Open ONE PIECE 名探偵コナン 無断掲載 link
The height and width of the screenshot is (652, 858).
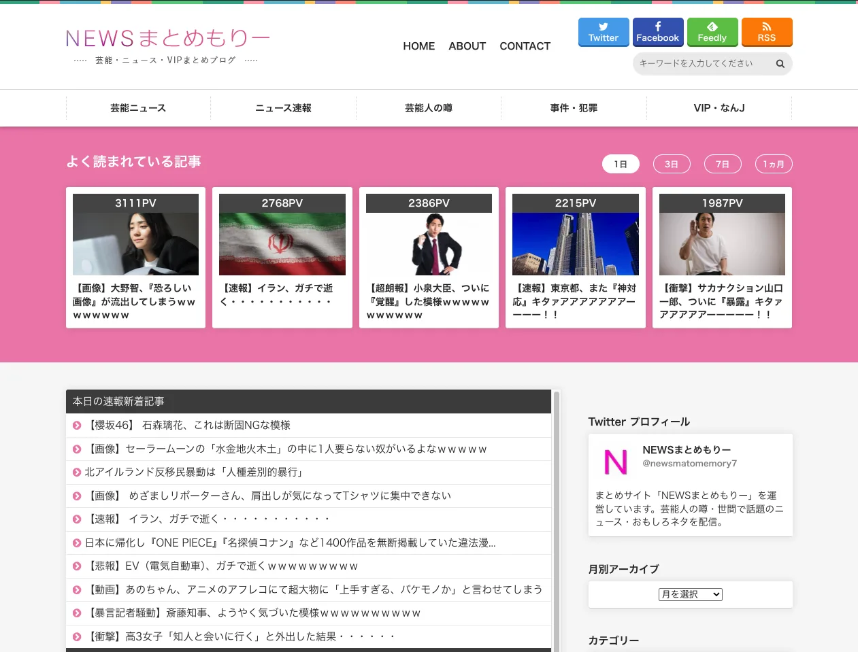[290, 543]
